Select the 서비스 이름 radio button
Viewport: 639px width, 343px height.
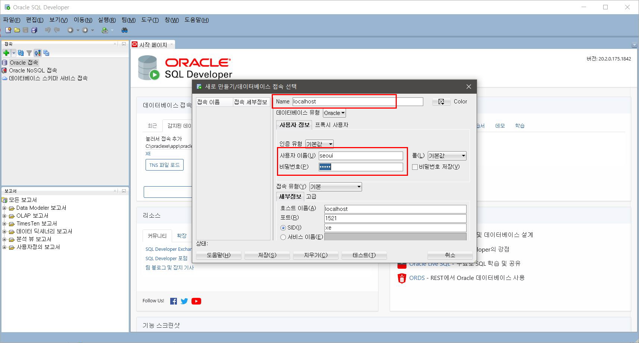(283, 237)
